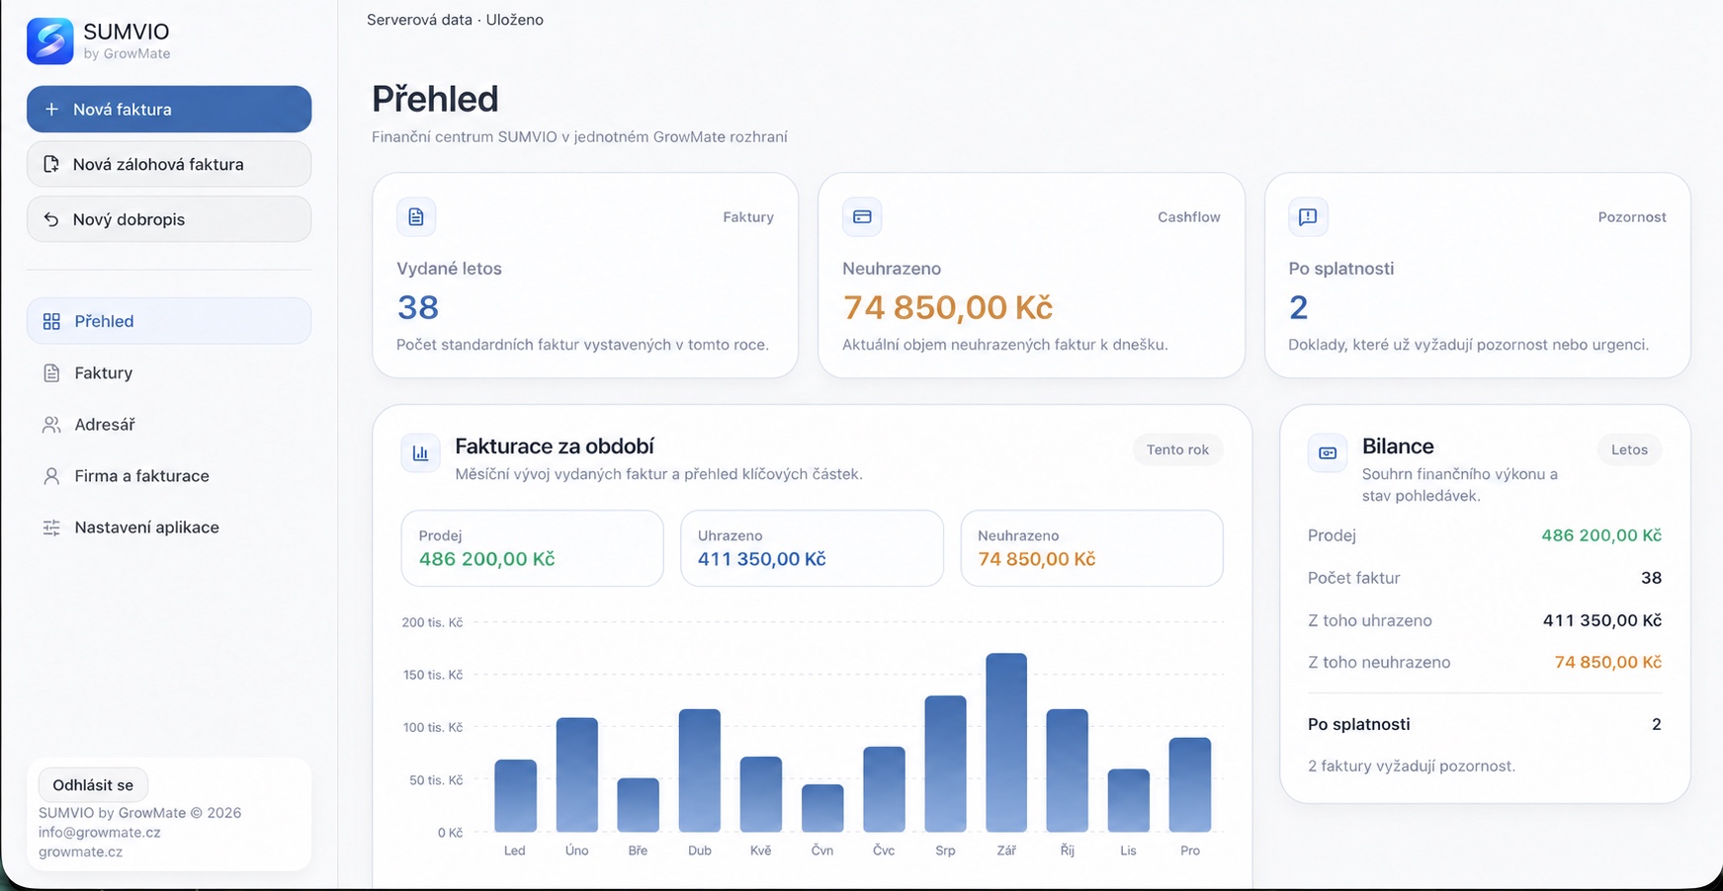Click the Srp bar in the chart
The height and width of the screenshot is (891, 1723).
pyautogui.click(x=945, y=765)
